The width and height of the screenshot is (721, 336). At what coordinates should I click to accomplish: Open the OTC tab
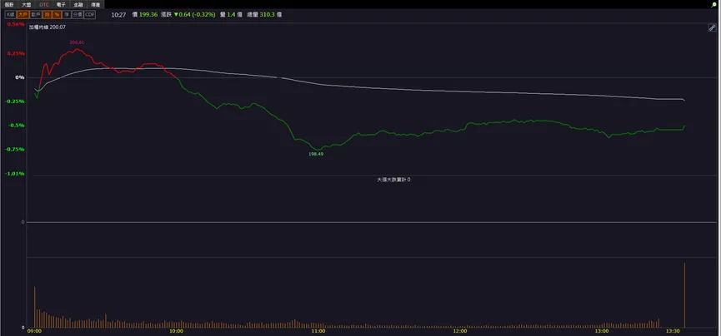coord(43,5)
